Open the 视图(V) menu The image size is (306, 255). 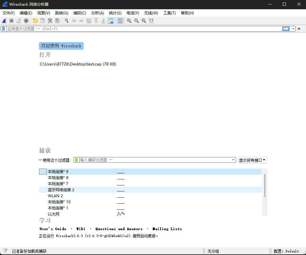(x=43, y=13)
